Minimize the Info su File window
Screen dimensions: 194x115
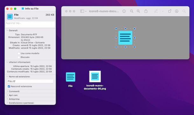[11, 9]
